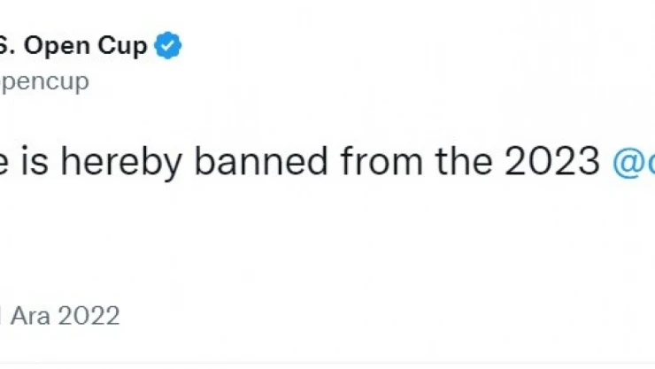Viewport: 655px width, 369px height.
Task: Click the opencup account handle
Action: 44,82
